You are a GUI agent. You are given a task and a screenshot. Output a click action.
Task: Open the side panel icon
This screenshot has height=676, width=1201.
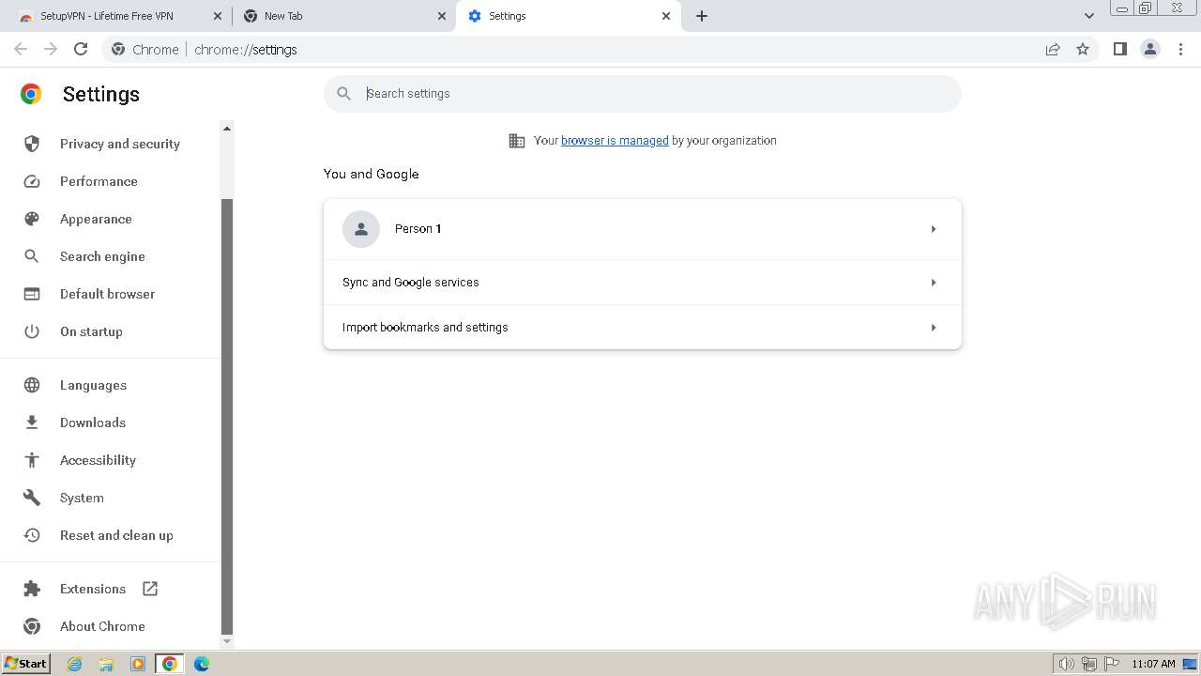1119,49
